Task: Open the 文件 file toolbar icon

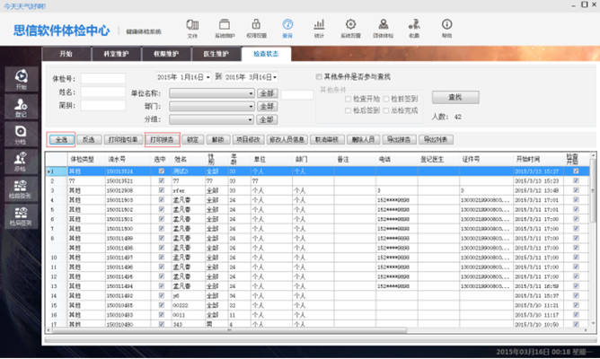Action: tap(192, 29)
